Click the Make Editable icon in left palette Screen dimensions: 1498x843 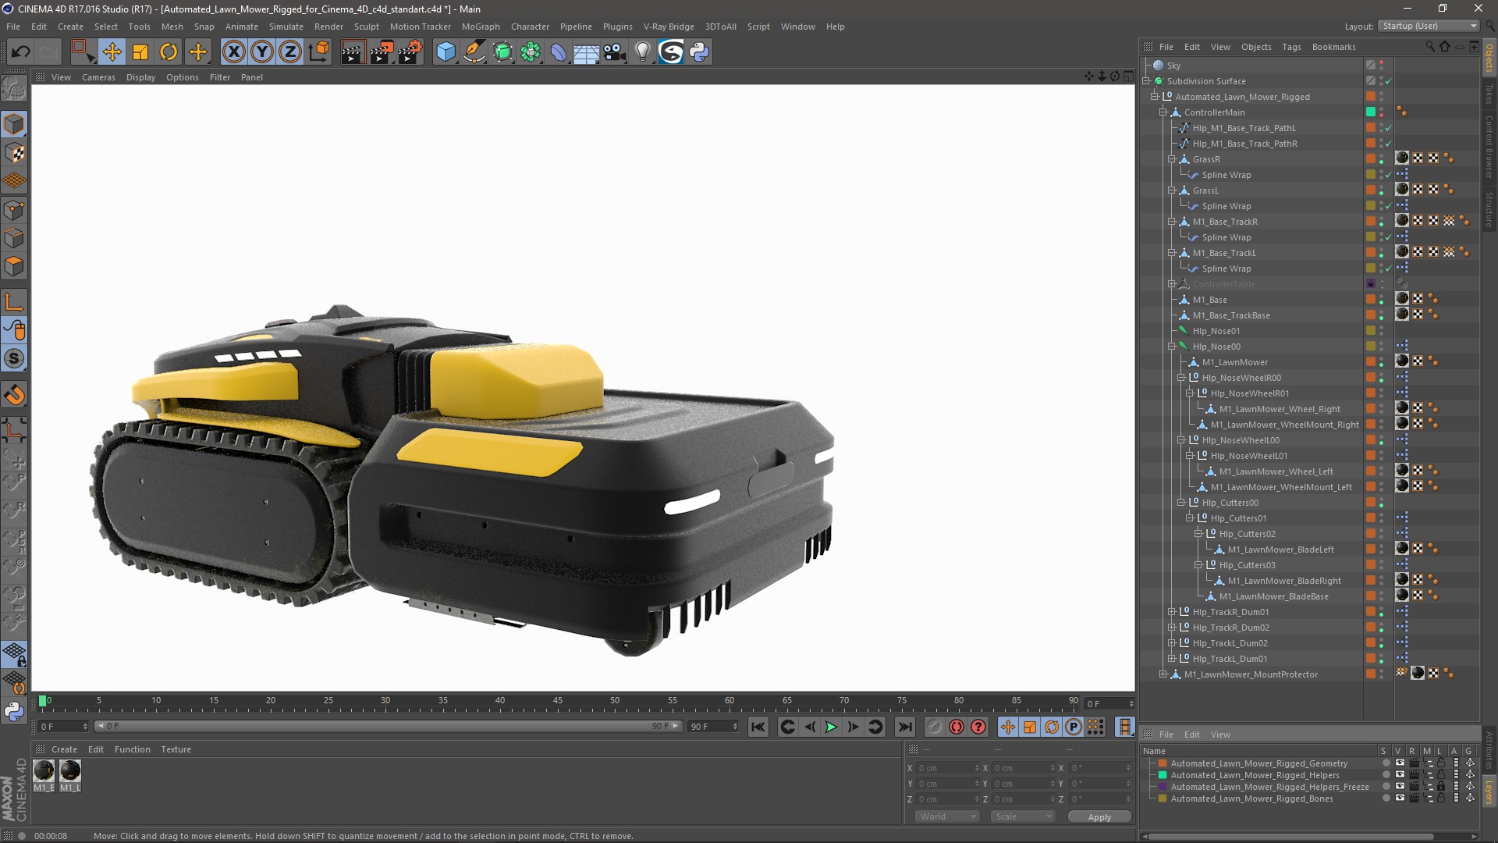(14, 89)
